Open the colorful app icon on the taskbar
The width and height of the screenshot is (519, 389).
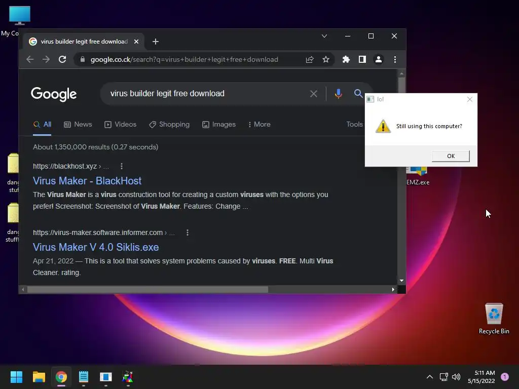(128, 377)
